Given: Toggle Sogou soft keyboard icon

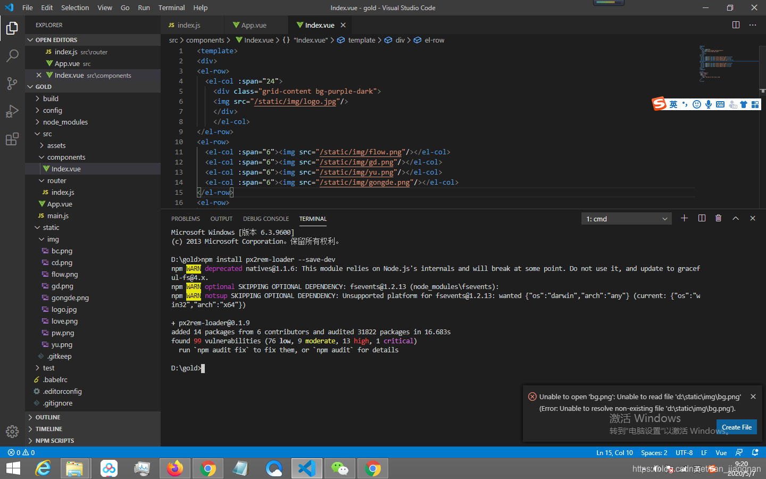Looking at the screenshot, I should tap(720, 104).
